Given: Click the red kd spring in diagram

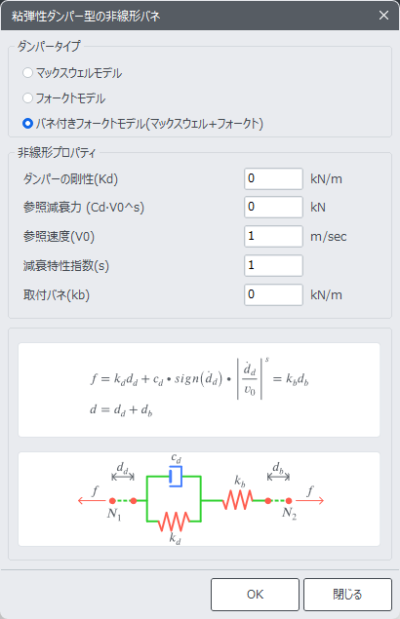Looking at the screenshot, I should tap(174, 522).
